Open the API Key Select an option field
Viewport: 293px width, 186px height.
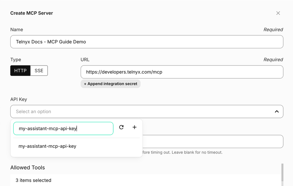147,111
